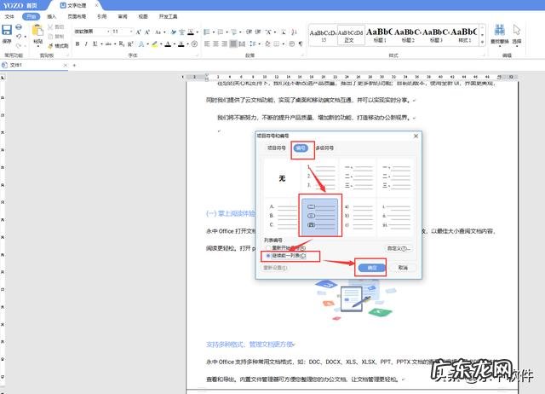Click the numbered list icon
The image size is (545, 394).
[221, 32]
